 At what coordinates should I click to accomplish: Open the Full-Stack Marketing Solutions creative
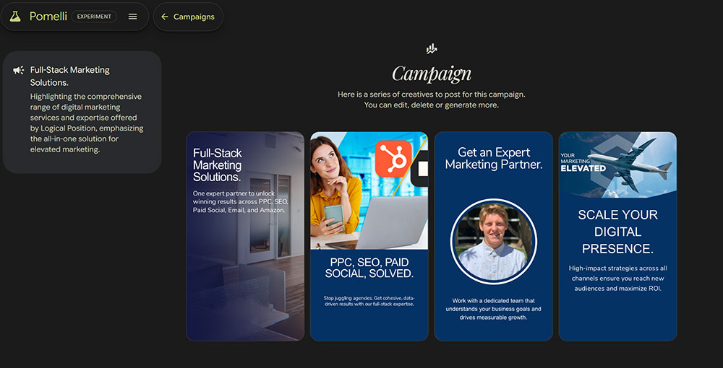(x=245, y=237)
